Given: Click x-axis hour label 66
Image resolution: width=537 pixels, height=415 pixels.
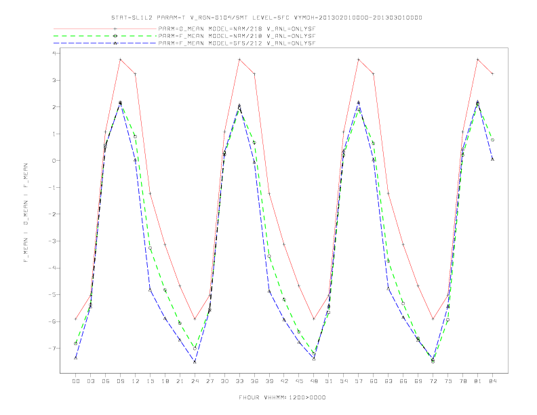Looking at the screenshot, I should [x=403, y=381].
